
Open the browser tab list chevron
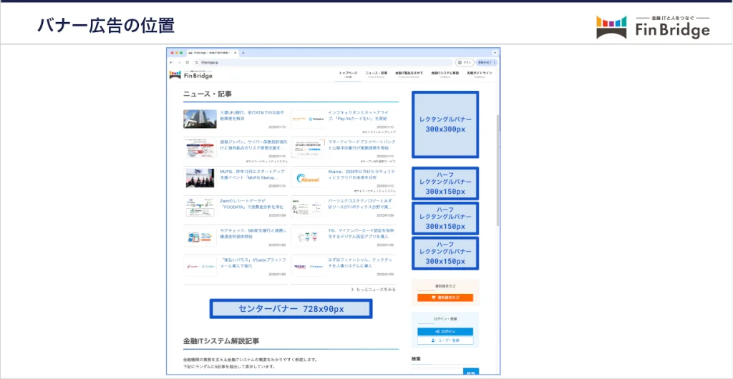494,53
